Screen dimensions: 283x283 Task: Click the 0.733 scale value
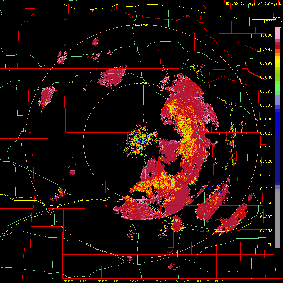266,105
